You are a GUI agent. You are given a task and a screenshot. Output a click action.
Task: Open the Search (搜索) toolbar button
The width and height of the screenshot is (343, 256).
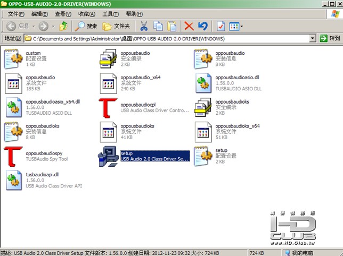(86, 27)
